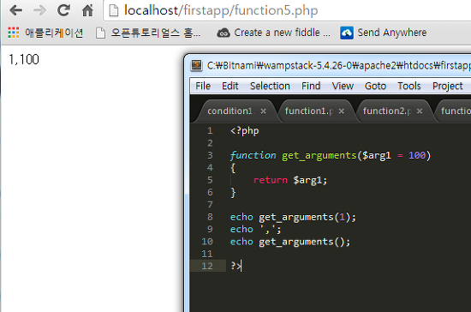Click the function keyword on line 3
This screenshot has width=471, height=312.
pos(253,155)
